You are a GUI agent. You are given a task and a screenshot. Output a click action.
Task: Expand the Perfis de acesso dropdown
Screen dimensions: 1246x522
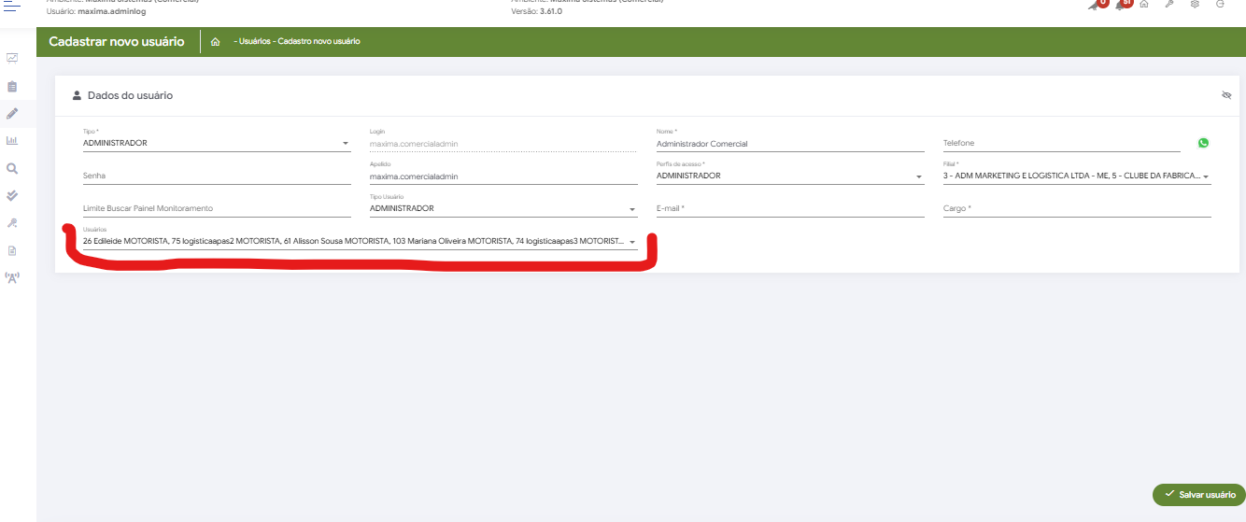(x=790, y=176)
